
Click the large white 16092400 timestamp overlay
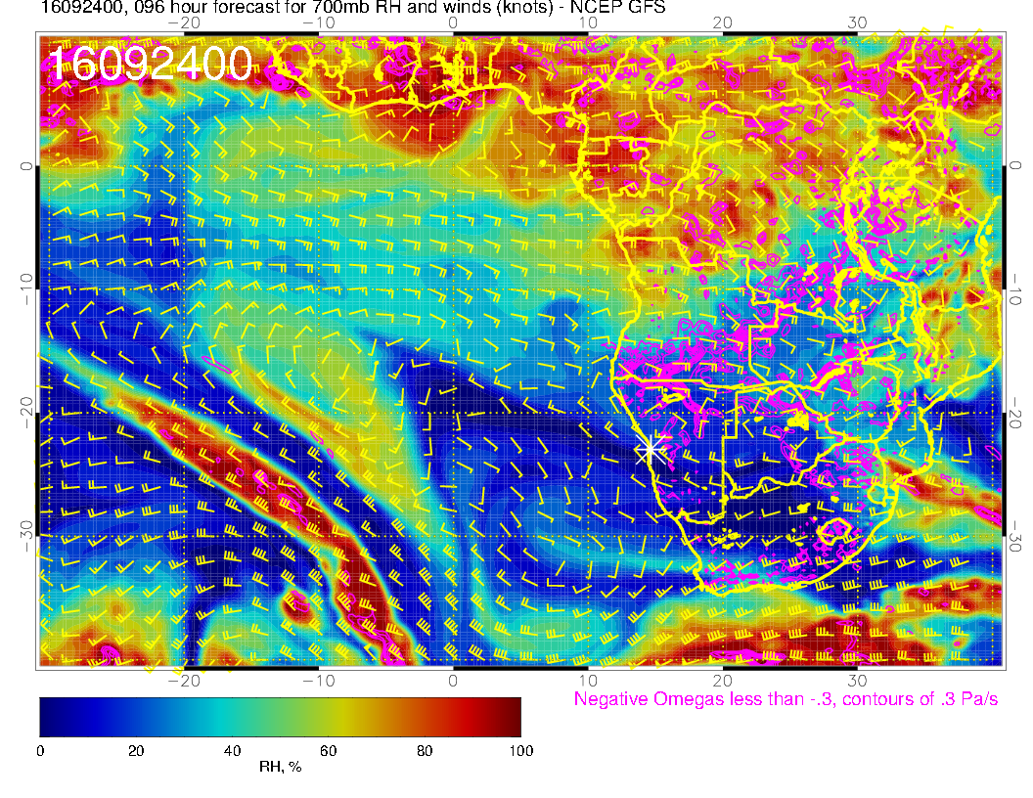click(x=151, y=64)
